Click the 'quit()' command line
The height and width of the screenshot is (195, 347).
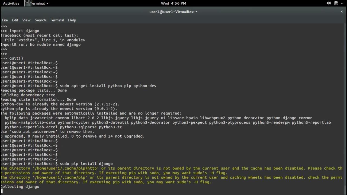(x=12, y=58)
